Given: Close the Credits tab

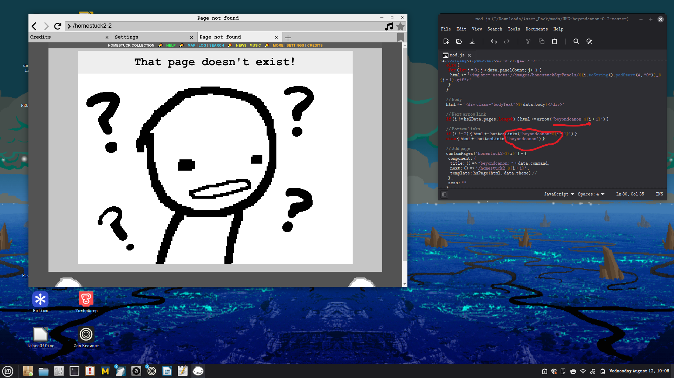Looking at the screenshot, I should tap(107, 37).
